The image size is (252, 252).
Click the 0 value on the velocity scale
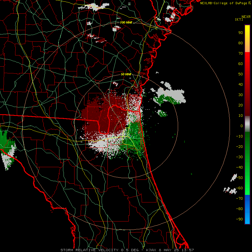(242, 126)
